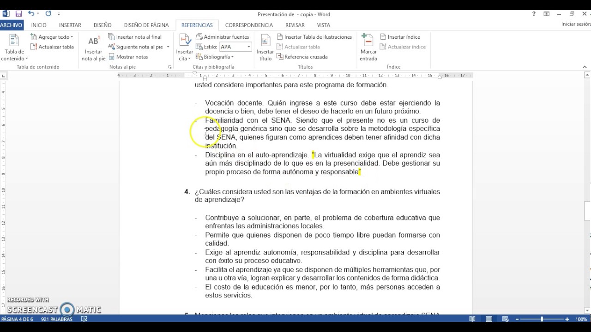Click the vertical scrollbar thumb
The image size is (591, 332).
tap(587, 212)
